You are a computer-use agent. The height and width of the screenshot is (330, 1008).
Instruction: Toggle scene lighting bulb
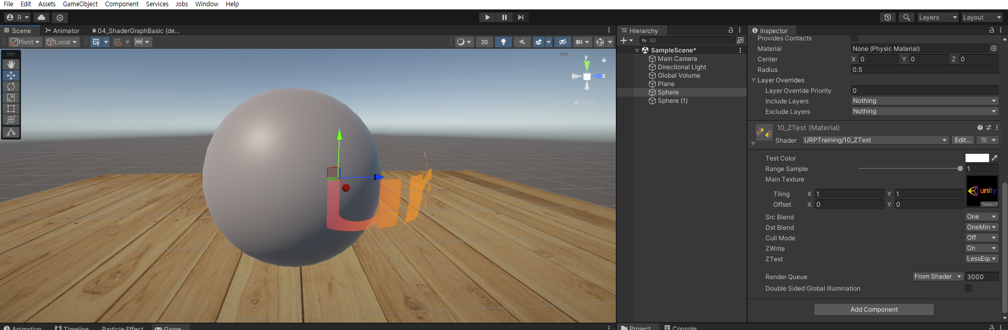coord(503,42)
